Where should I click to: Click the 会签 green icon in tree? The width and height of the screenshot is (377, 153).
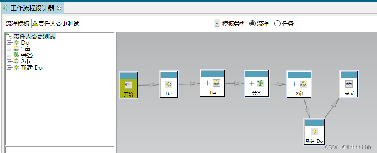pos(16,55)
